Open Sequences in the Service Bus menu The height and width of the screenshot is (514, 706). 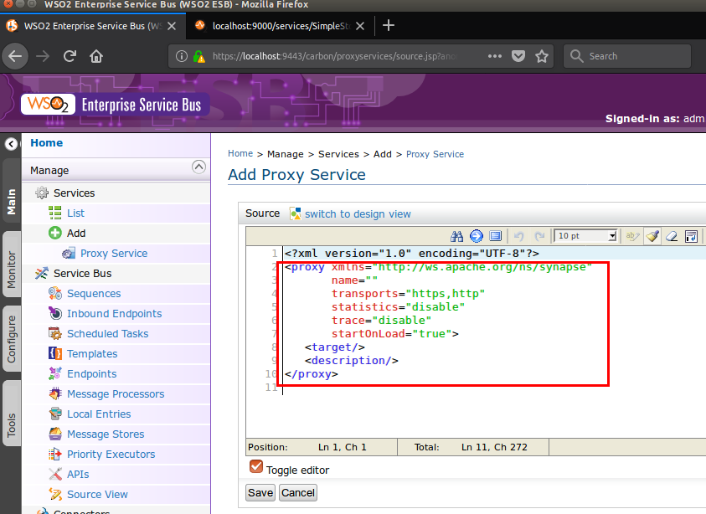(x=94, y=293)
